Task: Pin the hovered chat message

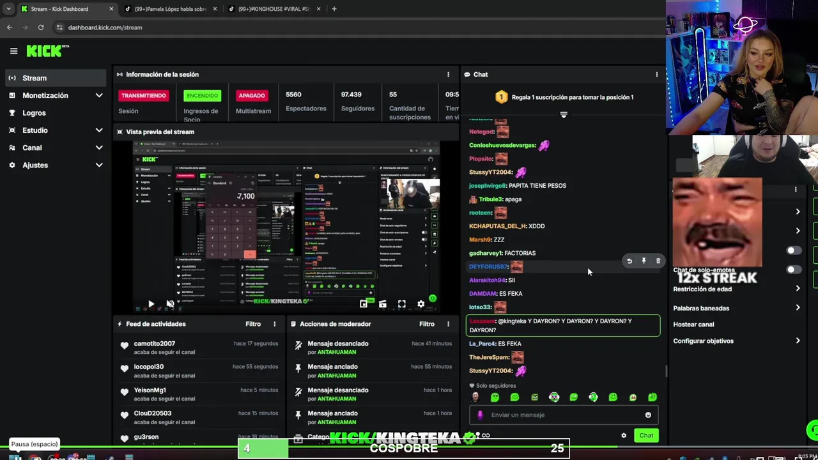Action: point(644,261)
